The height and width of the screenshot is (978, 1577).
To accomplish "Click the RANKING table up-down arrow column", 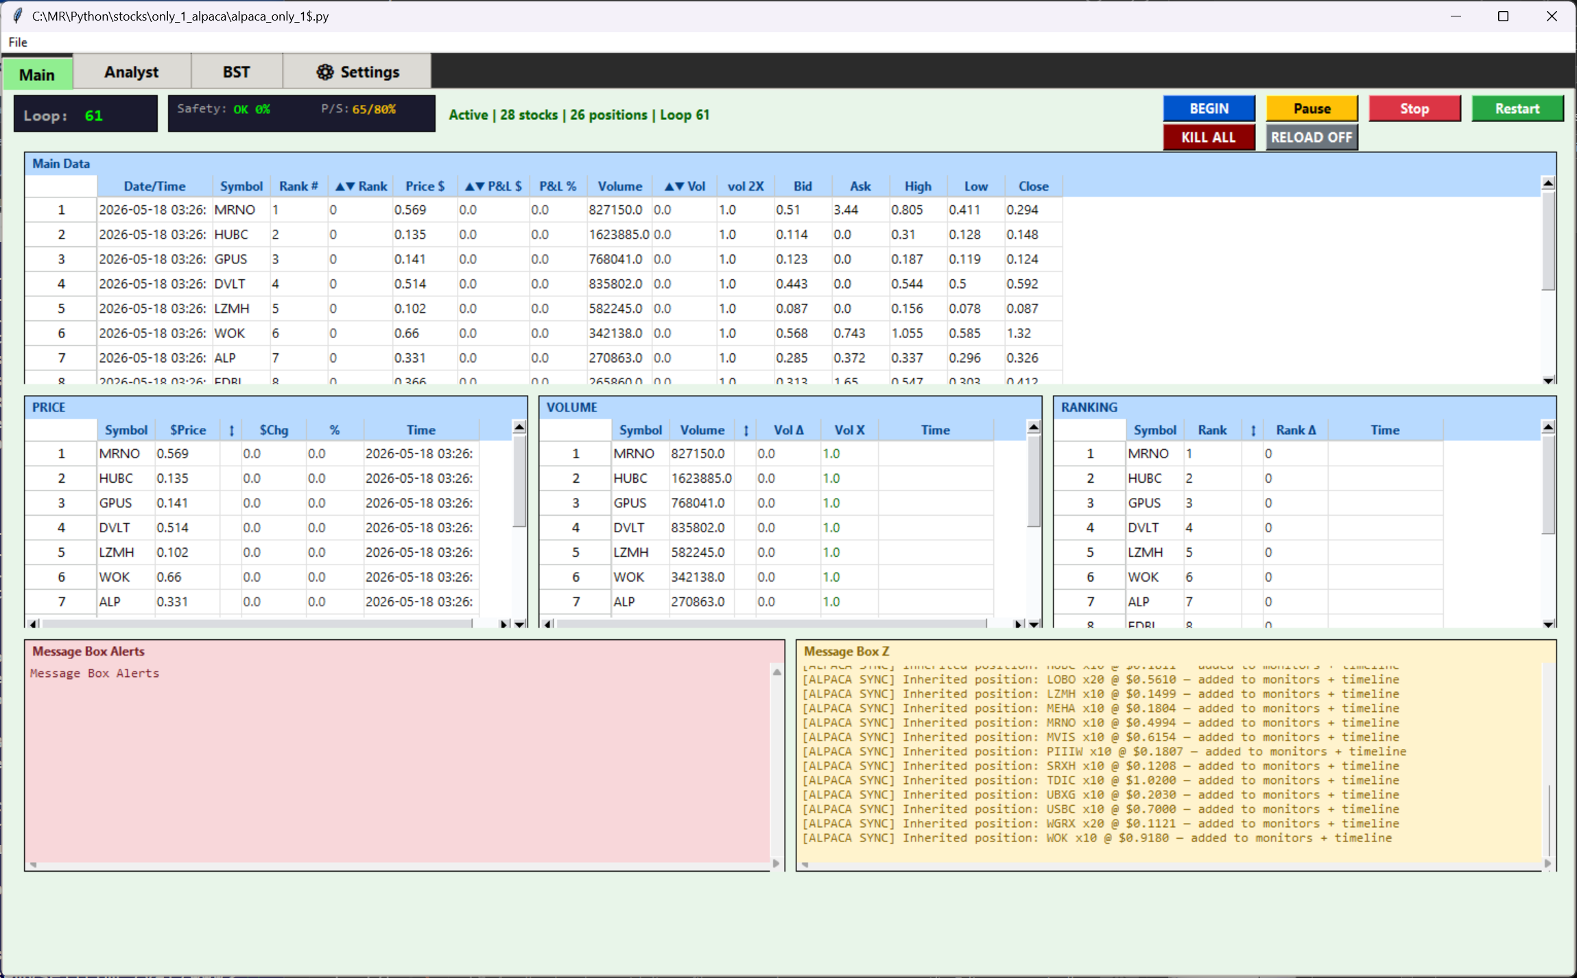I will pos(1253,430).
